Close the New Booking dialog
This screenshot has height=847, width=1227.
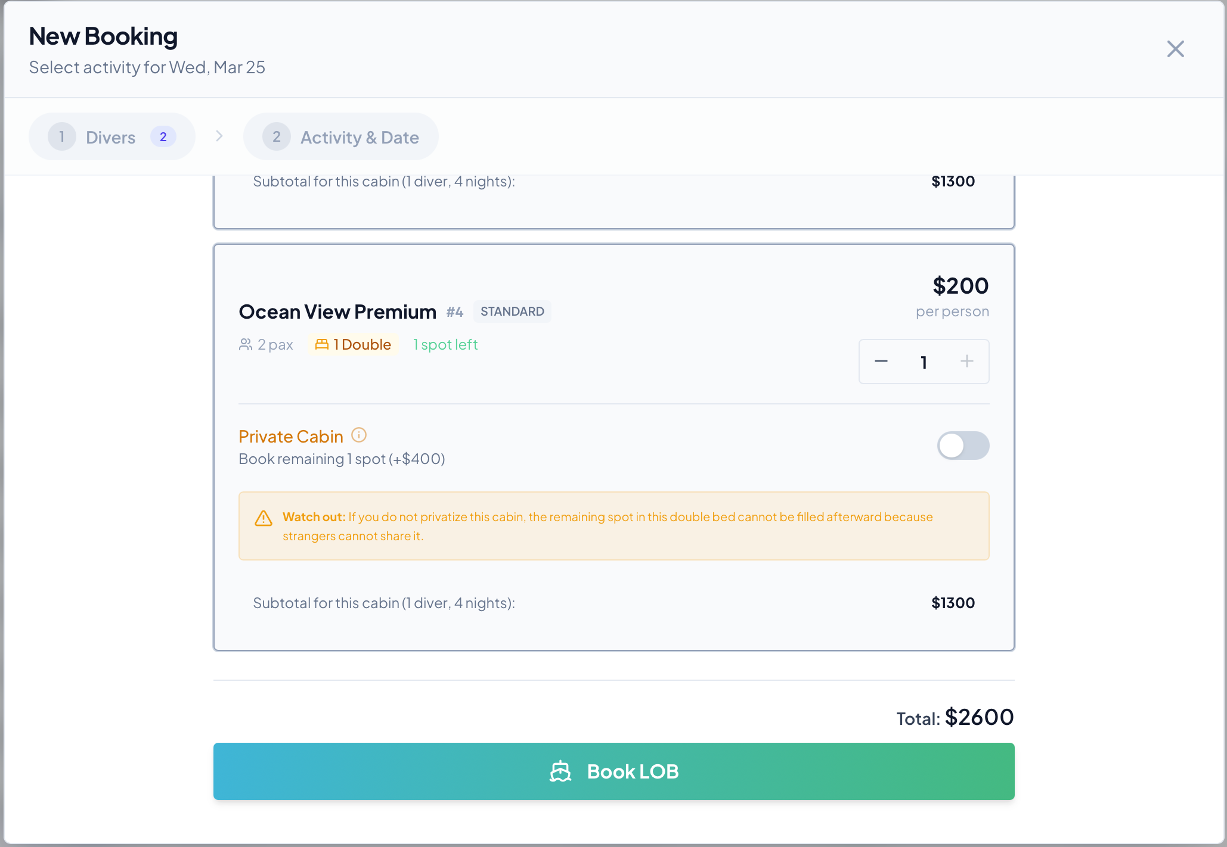(1176, 49)
